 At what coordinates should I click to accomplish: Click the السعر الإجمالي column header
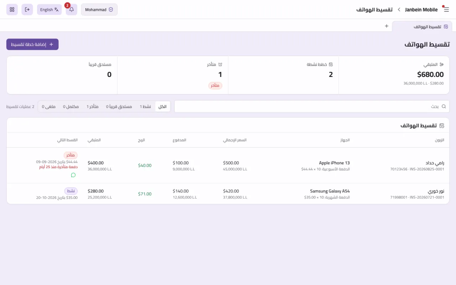coord(235,140)
